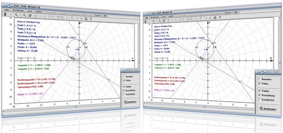
Task: Click 'Tangente 2' equation text in left window
Action: [33, 69]
